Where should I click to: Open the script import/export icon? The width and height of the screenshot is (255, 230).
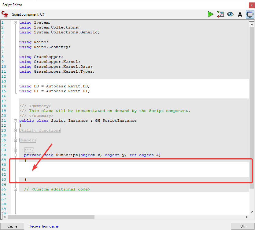220,14
